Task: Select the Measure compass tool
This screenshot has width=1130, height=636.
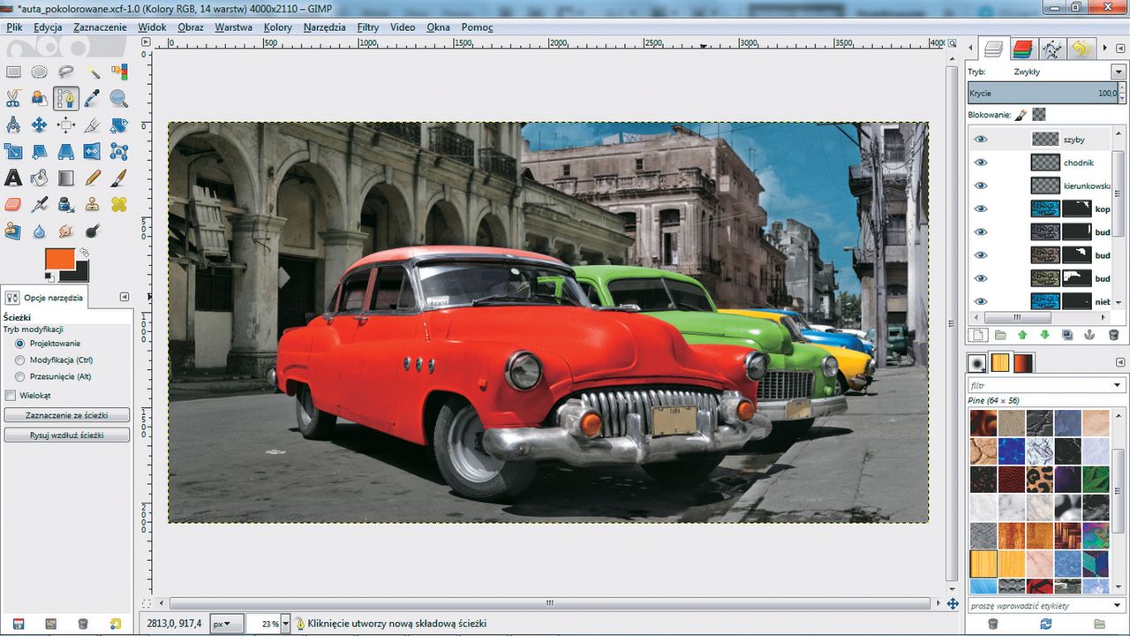Action: point(13,125)
